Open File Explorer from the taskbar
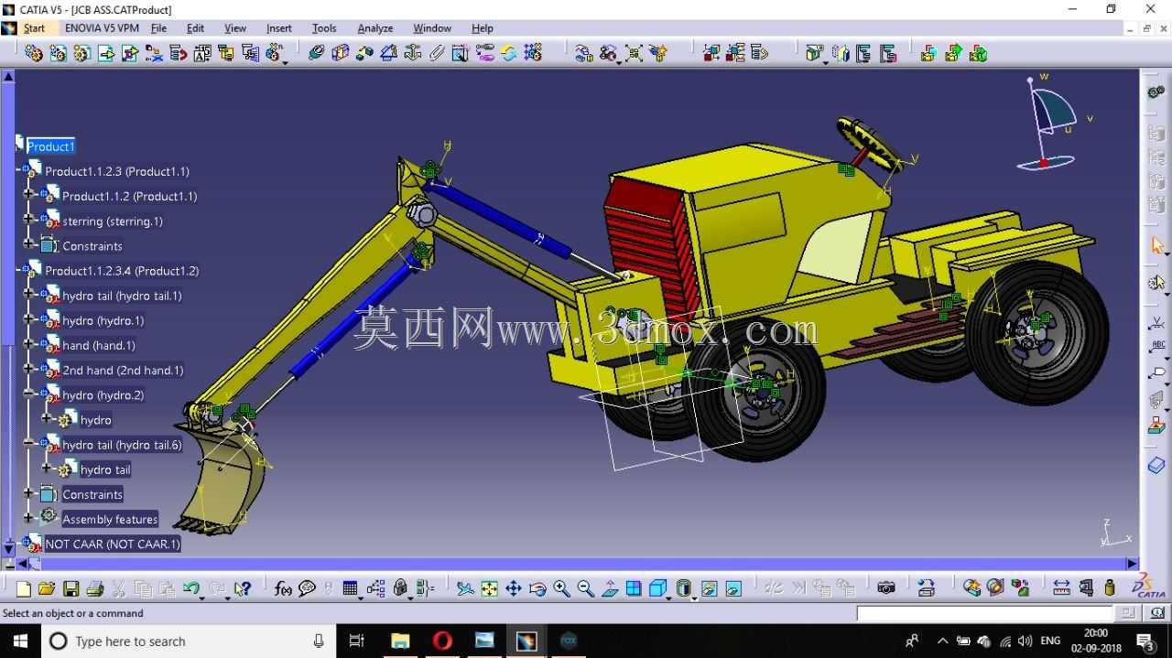This screenshot has height=658, width=1172. click(x=400, y=642)
